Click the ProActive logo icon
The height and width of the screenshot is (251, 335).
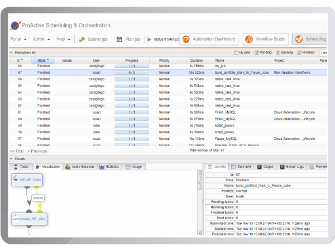click(x=16, y=26)
